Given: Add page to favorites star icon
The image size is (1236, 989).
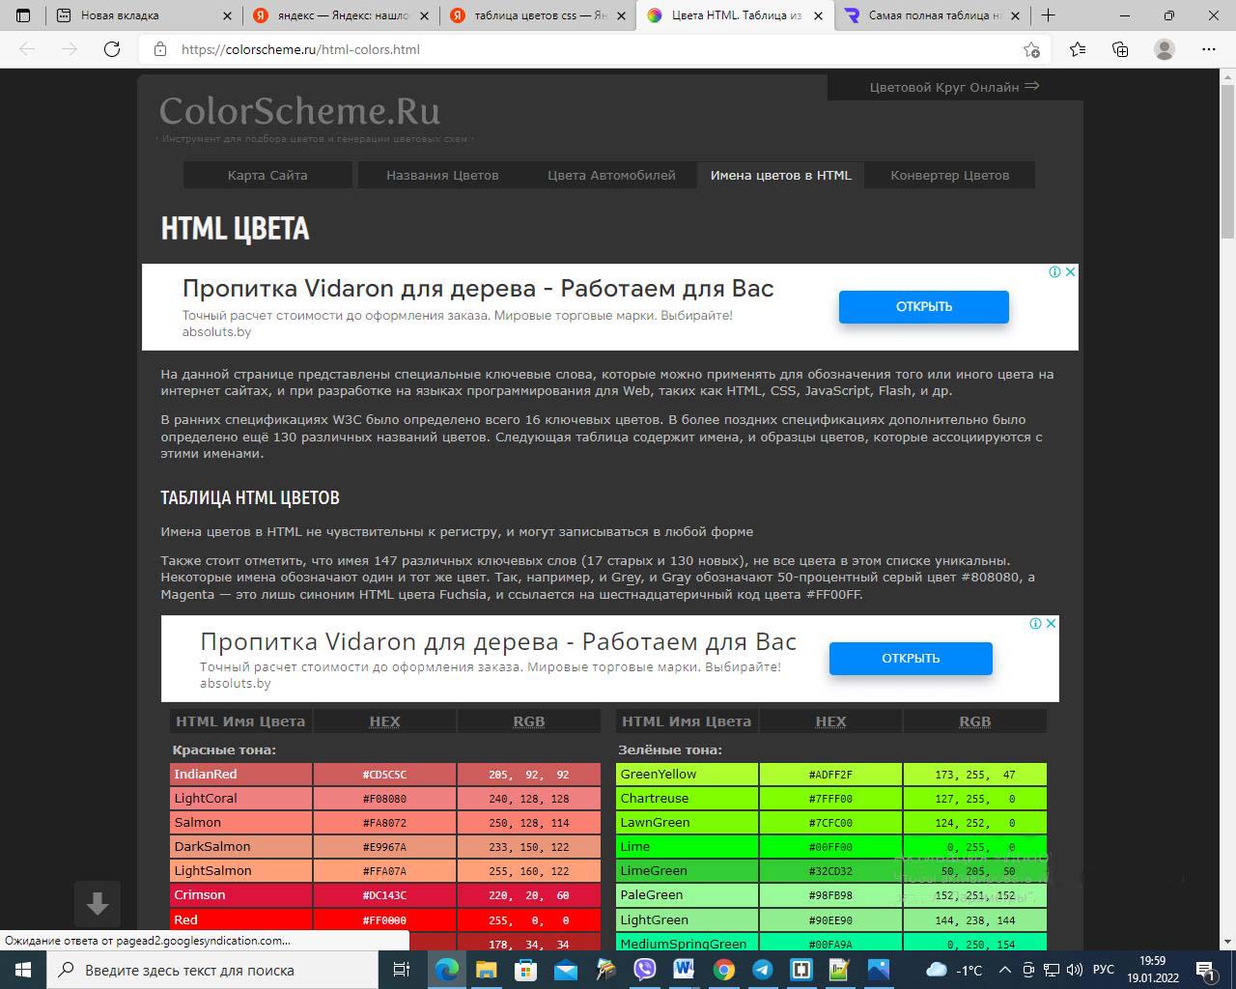Looking at the screenshot, I should (1031, 49).
